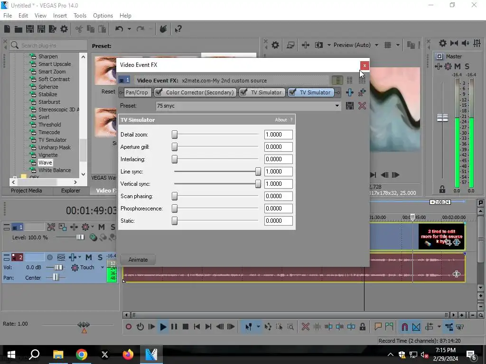Toggle arm for record on track 2
The width and height of the screenshot is (486, 364).
click(x=49, y=257)
